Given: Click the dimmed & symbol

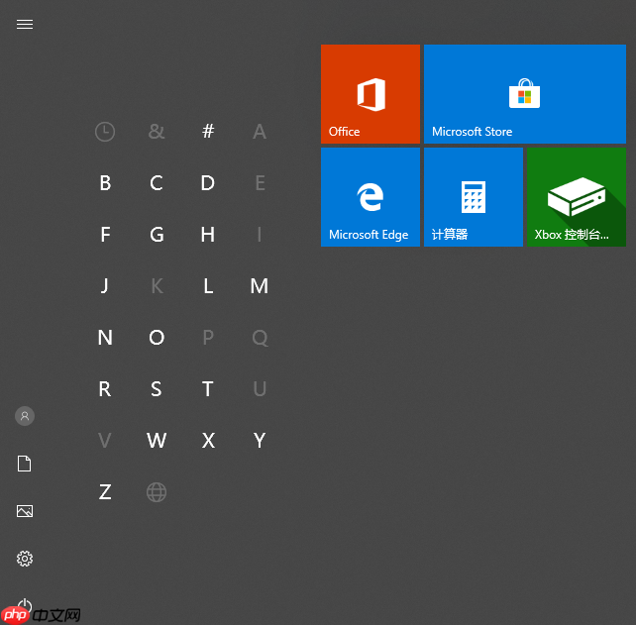Looking at the screenshot, I should (157, 132).
